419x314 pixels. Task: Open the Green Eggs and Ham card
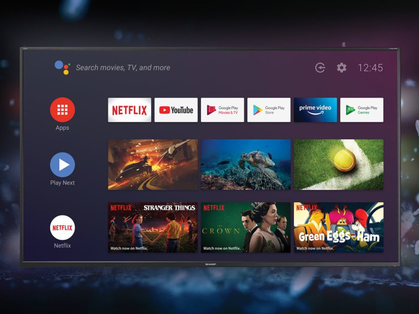[339, 227]
